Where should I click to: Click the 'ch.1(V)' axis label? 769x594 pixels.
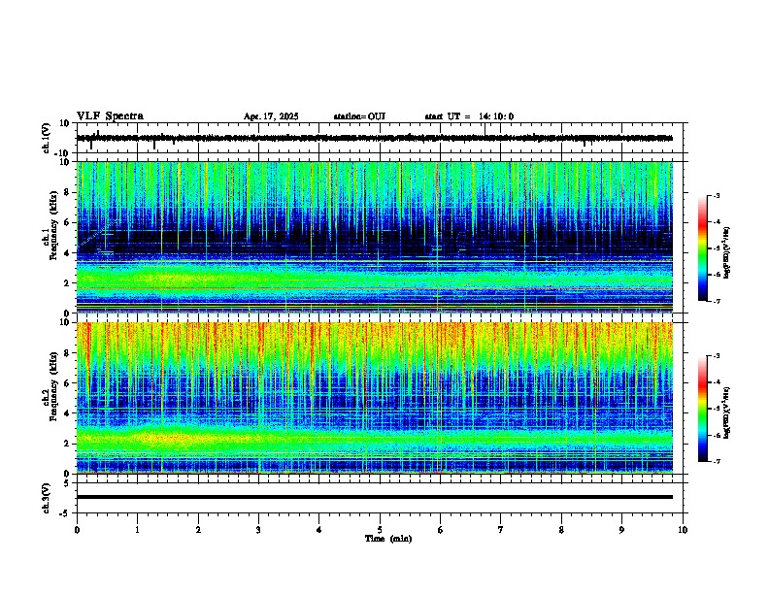pyautogui.click(x=47, y=138)
